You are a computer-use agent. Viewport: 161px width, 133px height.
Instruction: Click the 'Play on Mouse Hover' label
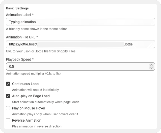coord(29,108)
